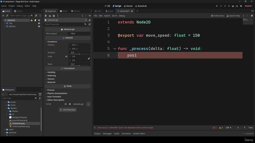This screenshot has width=255, height=143.
Task: Instantiate a child scene via link icon
Action: pos(7,16)
